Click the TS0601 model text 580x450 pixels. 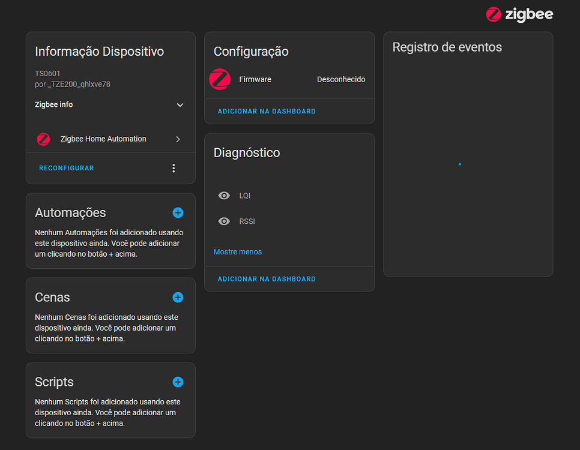(47, 74)
